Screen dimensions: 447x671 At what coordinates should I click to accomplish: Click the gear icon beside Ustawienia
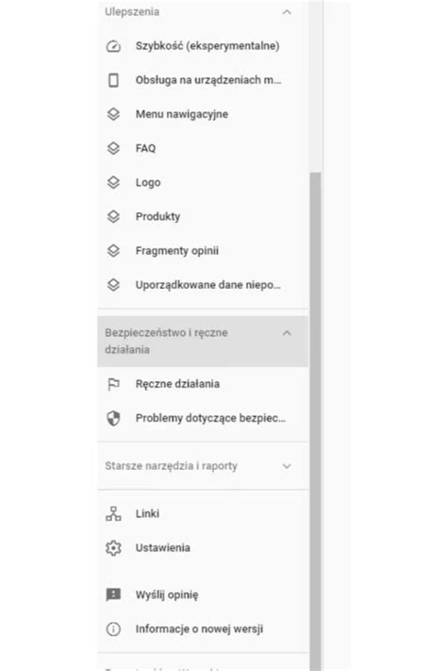tap(113, 547)
